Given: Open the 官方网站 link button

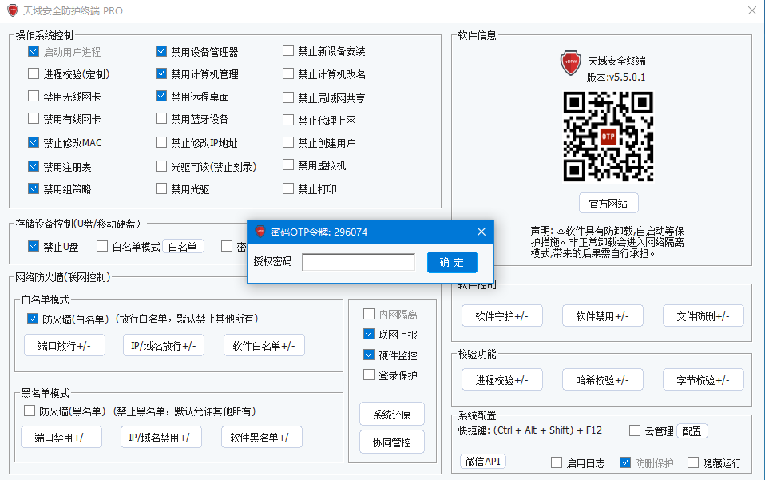Looking at the screenshot, I should (x=608, y=202).
